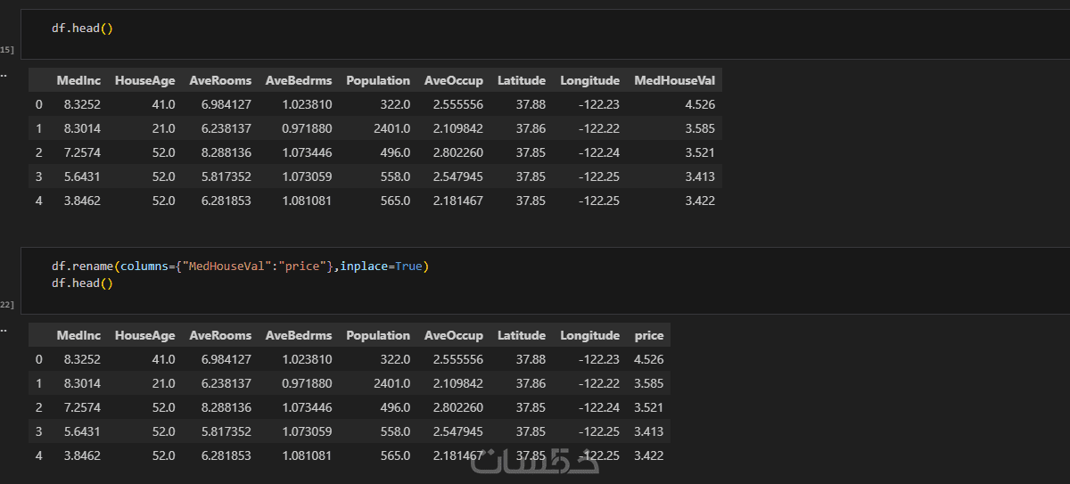Click the AveRooms header in the first table

click(220, 80)
